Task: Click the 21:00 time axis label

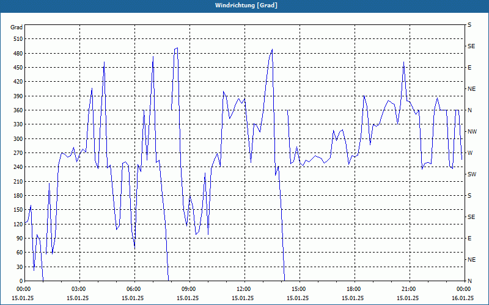Action: click(410, 289)
